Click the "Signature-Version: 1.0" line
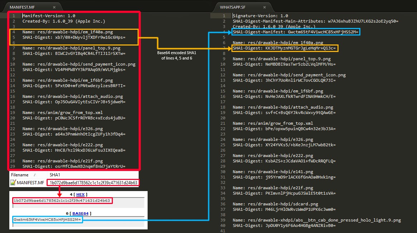The image size is (417, 233). [260, 16]
